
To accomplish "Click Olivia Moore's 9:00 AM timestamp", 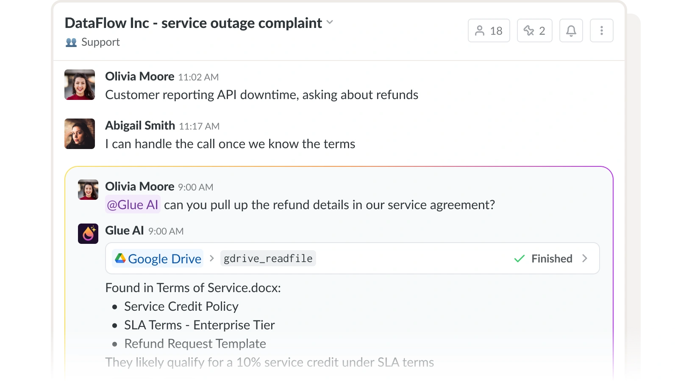I will coord(195,187).
